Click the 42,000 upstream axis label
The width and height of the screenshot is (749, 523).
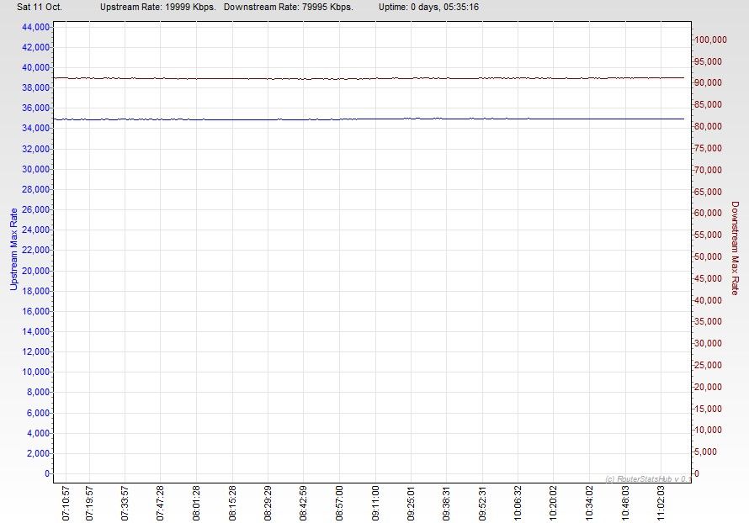pyautogui.click(x=35, y=47)
